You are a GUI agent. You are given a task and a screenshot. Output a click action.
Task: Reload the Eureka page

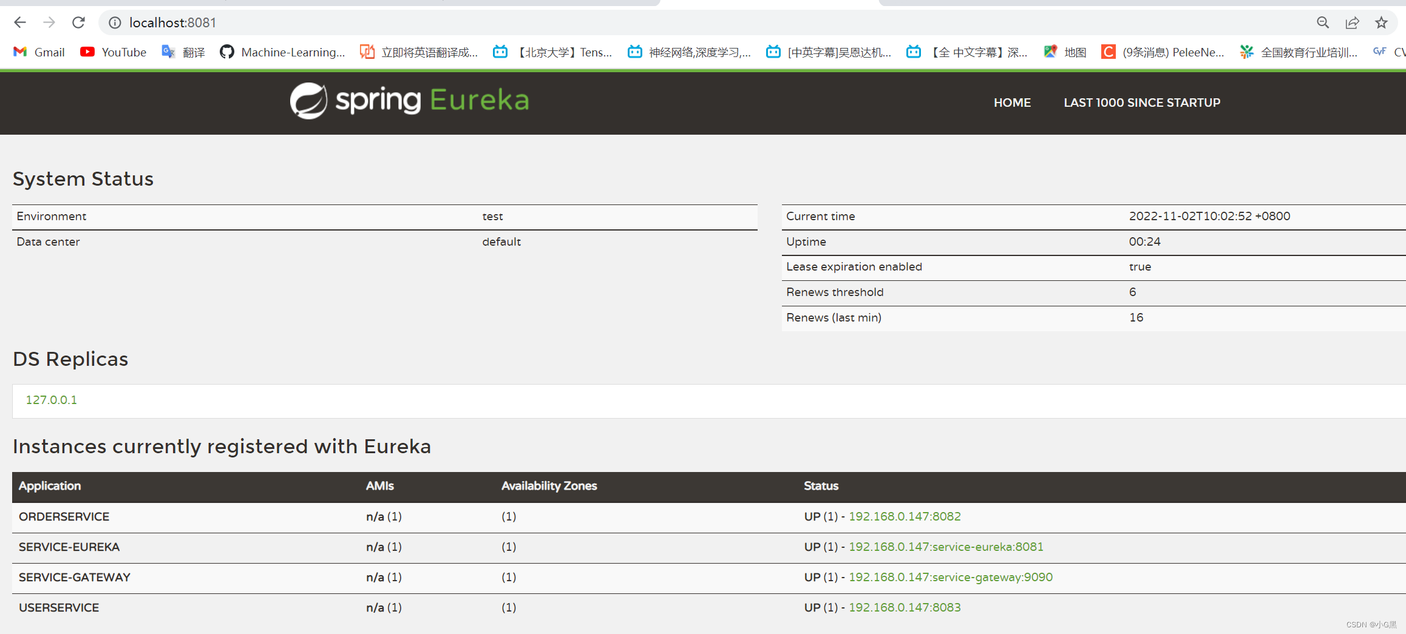coord(78,22)
